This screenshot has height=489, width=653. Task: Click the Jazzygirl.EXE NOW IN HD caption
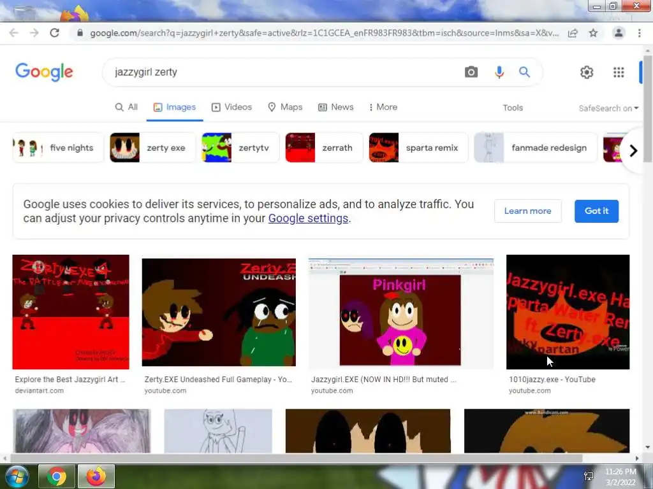(x=383, y=379)
